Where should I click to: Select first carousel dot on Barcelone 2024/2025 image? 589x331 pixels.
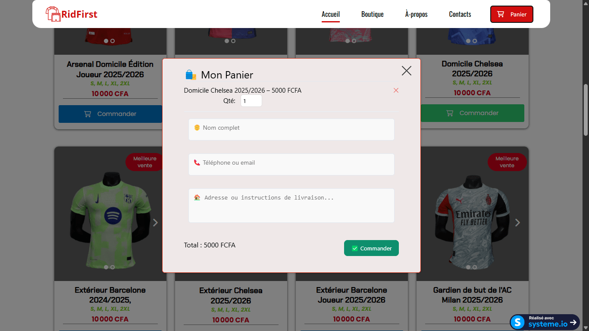(x=106, y=267)
